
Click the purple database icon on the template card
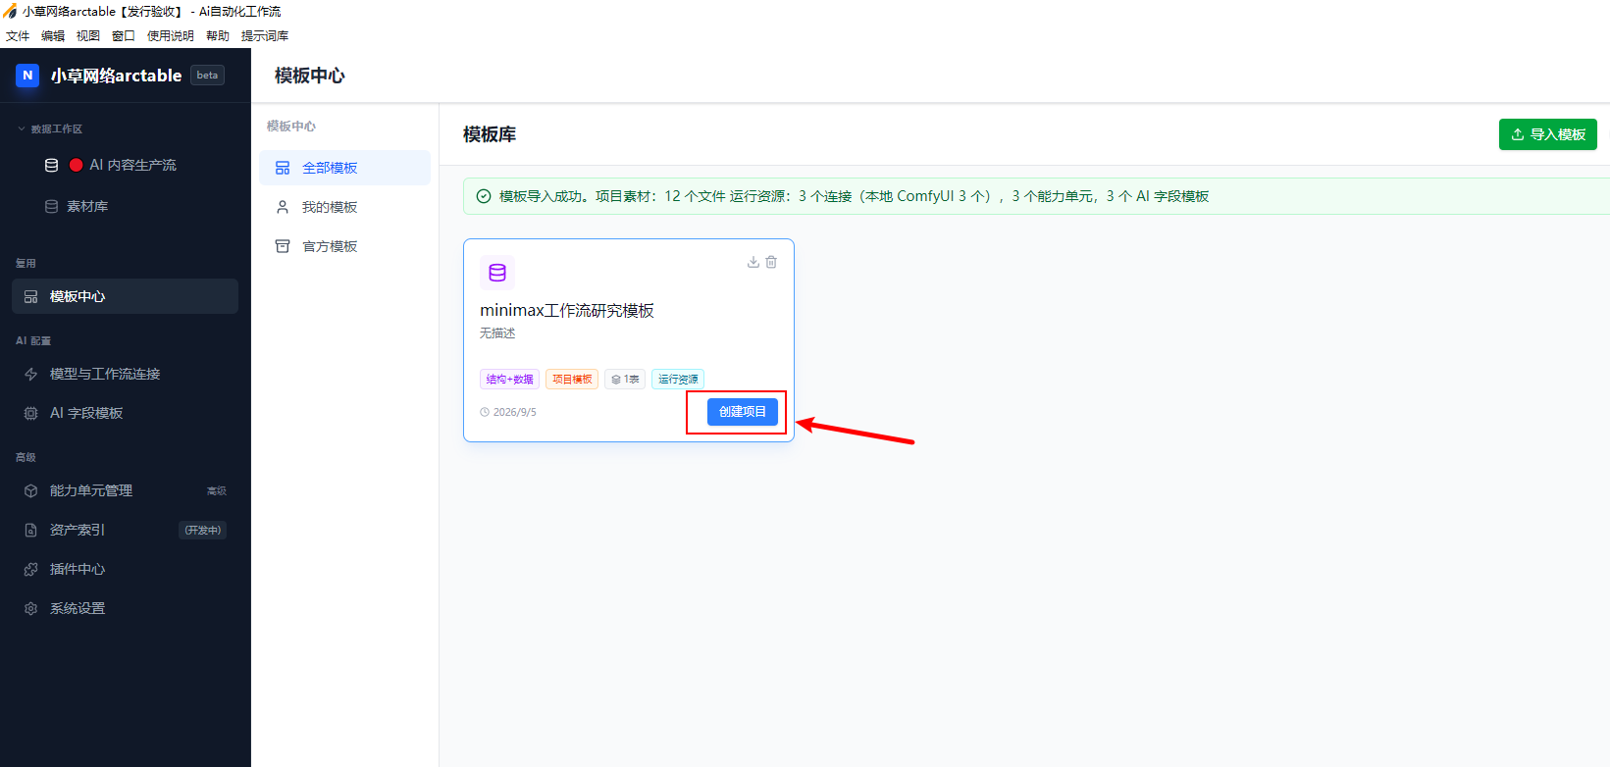tap(497, 273)
